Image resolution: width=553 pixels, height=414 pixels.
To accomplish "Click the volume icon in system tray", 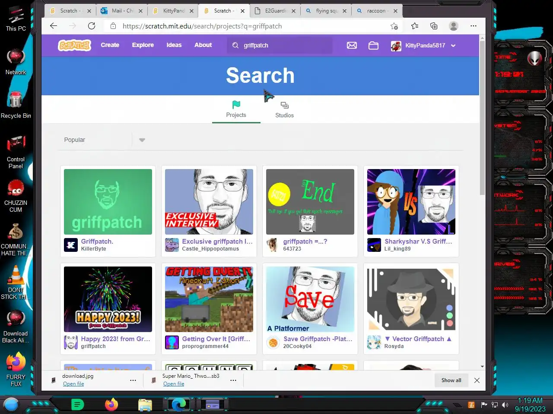I will click(x=505, y=405).
